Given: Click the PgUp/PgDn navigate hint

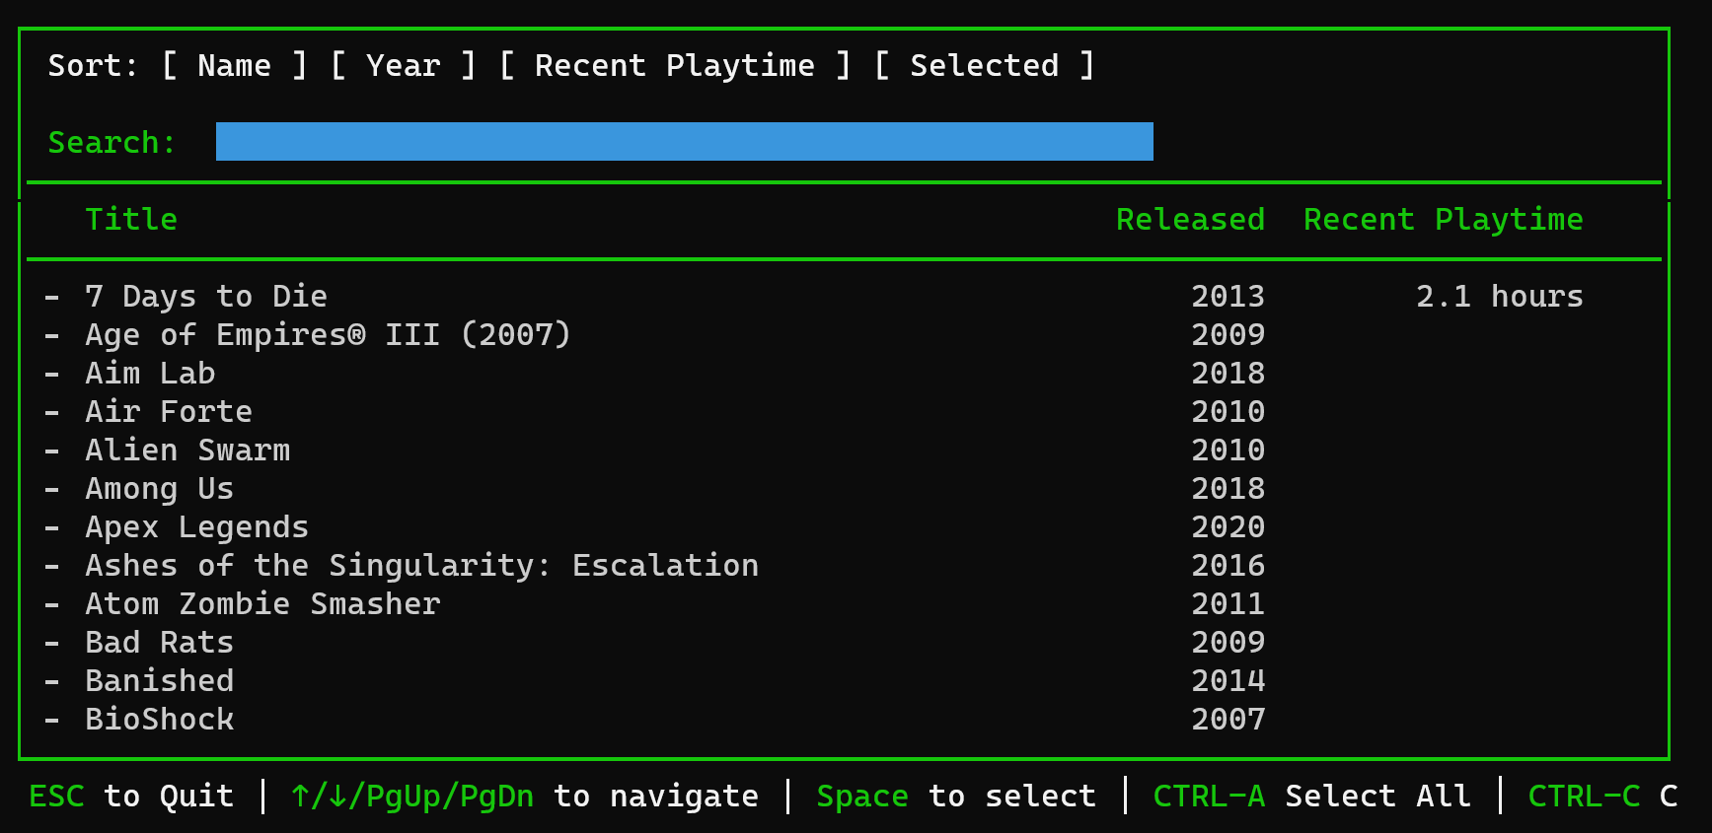Looking at the screenshot, I should [x=524, y=796].
